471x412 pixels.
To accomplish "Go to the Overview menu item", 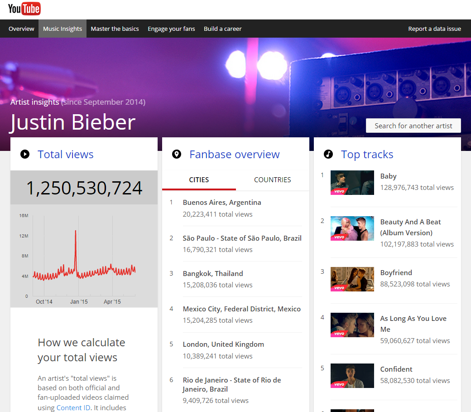I will [x=21, y=29].
